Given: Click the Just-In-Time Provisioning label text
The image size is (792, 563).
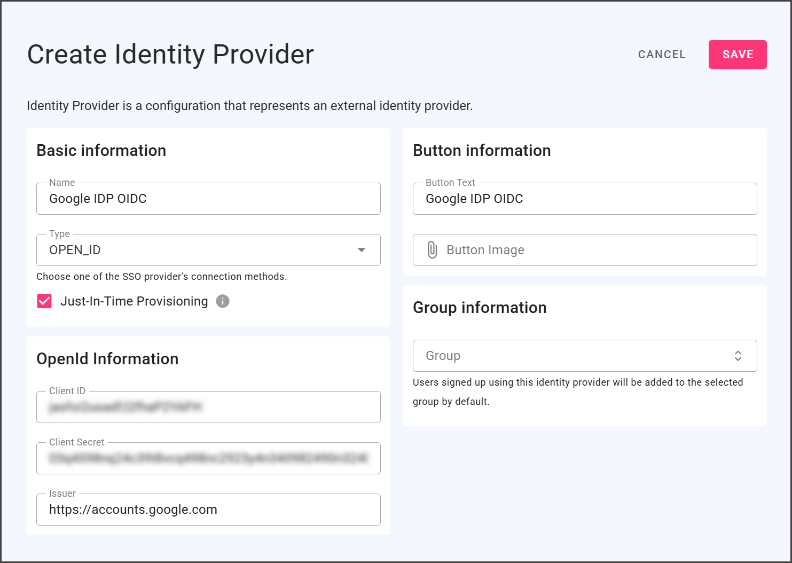Looking at the screenshot, I should tap(134, 301).
